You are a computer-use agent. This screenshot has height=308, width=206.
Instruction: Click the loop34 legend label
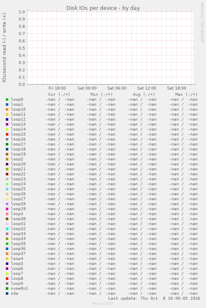(18, 239)
